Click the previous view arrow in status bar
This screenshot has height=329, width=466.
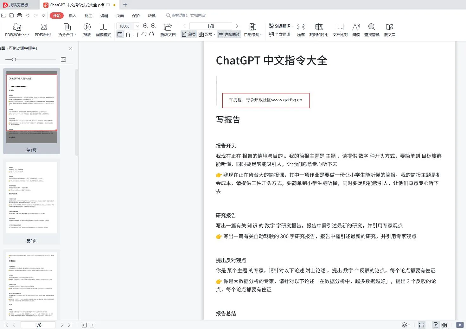pyautogui.click(x=84, y=325)
